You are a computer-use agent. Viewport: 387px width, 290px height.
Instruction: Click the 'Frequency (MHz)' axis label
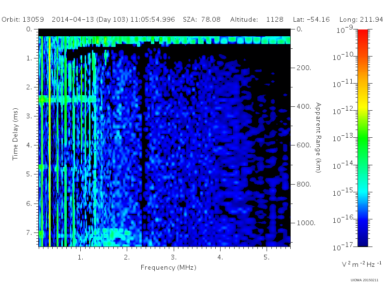pyautogui.click(x=168, y=267)
